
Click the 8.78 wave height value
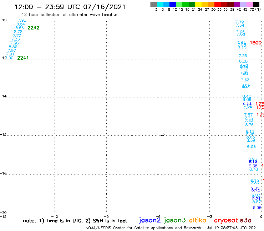(18, 32)
